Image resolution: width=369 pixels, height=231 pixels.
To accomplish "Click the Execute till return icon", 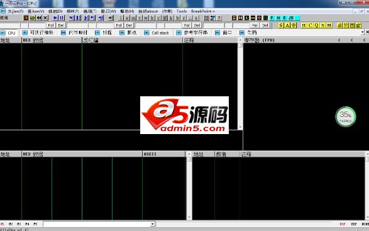I will (101, 18).
